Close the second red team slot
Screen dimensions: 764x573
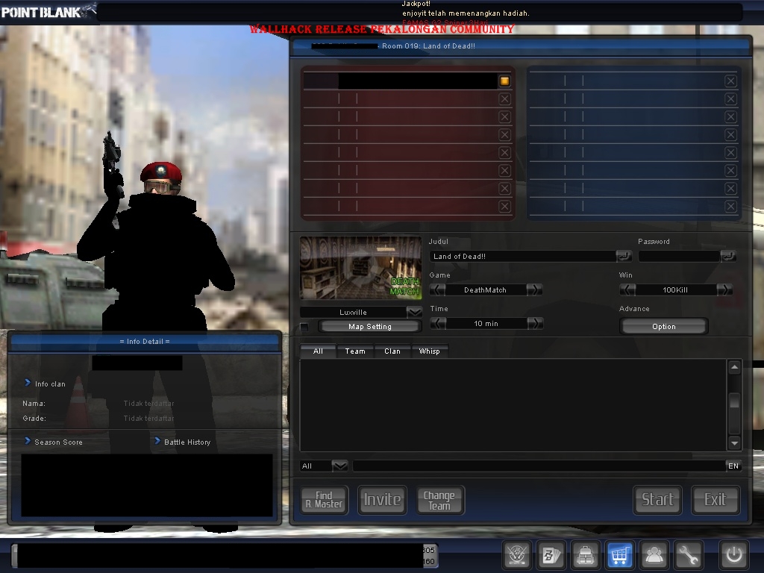(x=504, y=99)
